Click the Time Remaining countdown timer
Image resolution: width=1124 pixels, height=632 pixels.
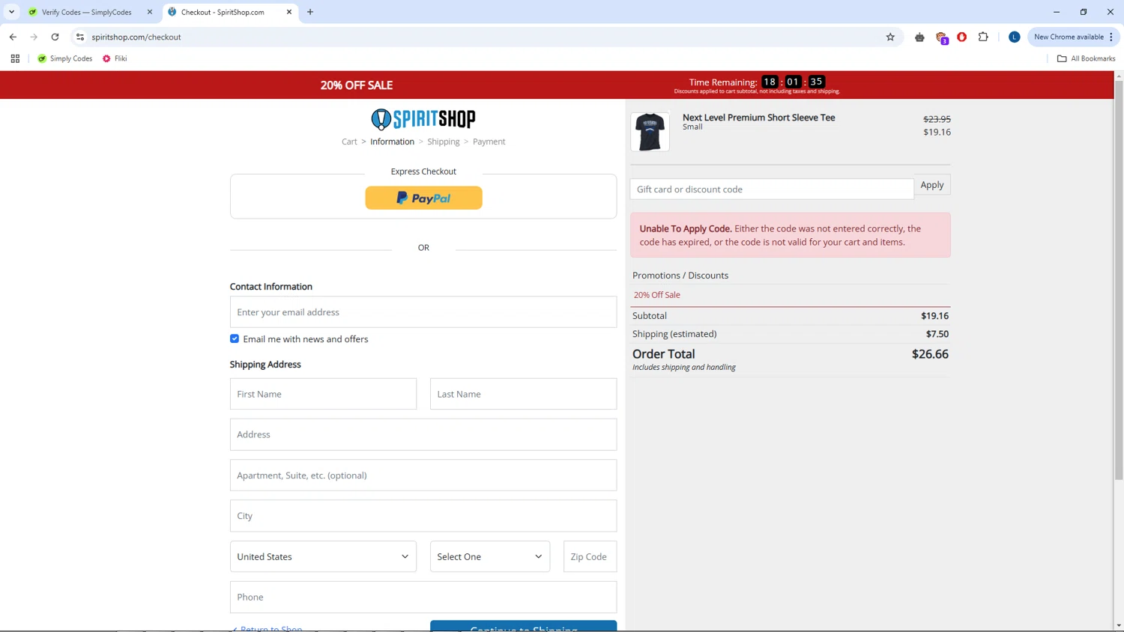tap(793, 82)
